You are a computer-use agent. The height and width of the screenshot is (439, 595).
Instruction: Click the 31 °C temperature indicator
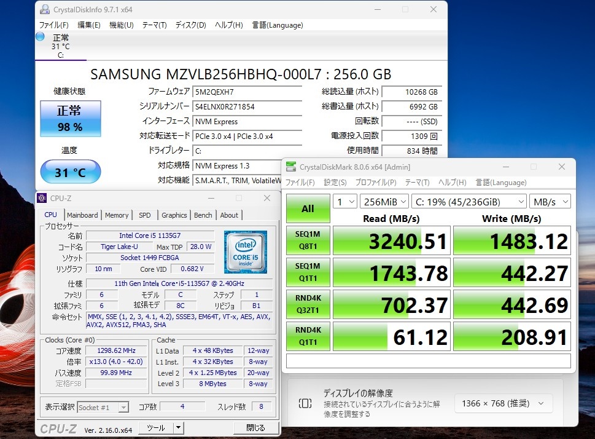coord(70,172)
